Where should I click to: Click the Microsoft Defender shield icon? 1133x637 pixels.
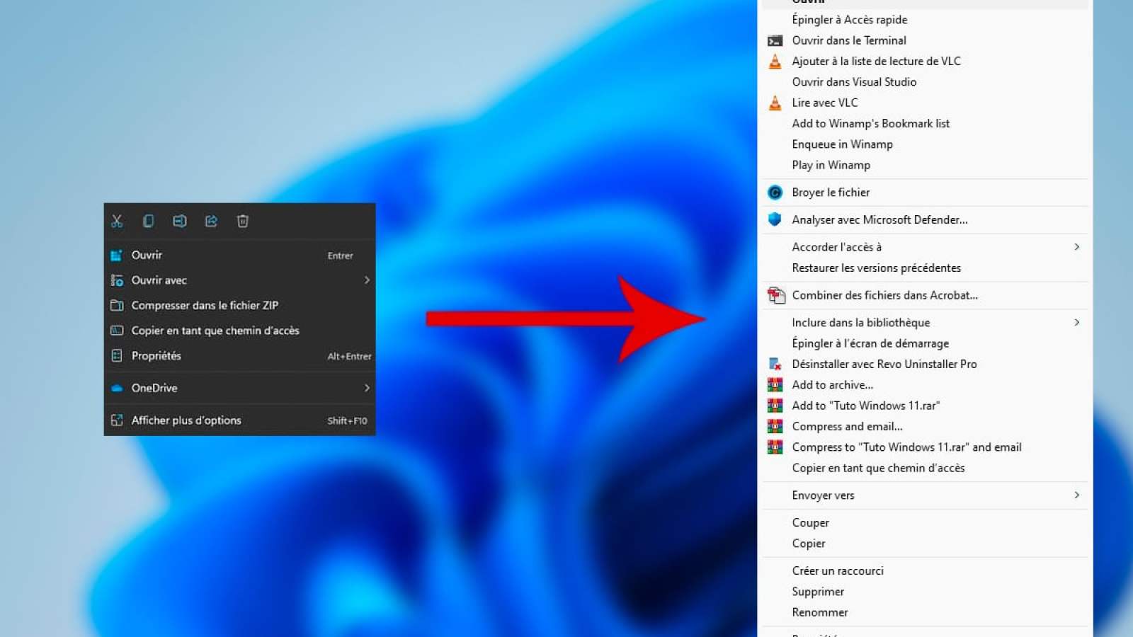point(775,219)
